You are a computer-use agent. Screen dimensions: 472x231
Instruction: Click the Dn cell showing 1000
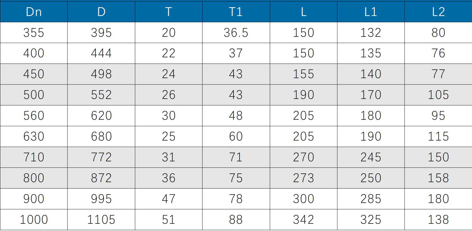pos(34,220)
